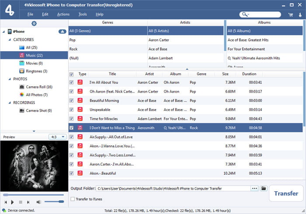Click the Aerosmith preview thumbnail
Image resolution: width=306 pixels, height=214 pixels.
coord(34,166)
